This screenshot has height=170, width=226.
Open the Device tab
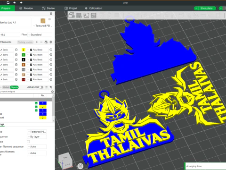pyautogui.click(x=48, y=8)
